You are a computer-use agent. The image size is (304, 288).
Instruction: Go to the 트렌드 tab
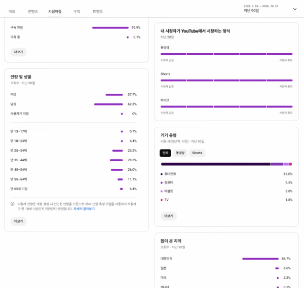click(x=98, y=12)
